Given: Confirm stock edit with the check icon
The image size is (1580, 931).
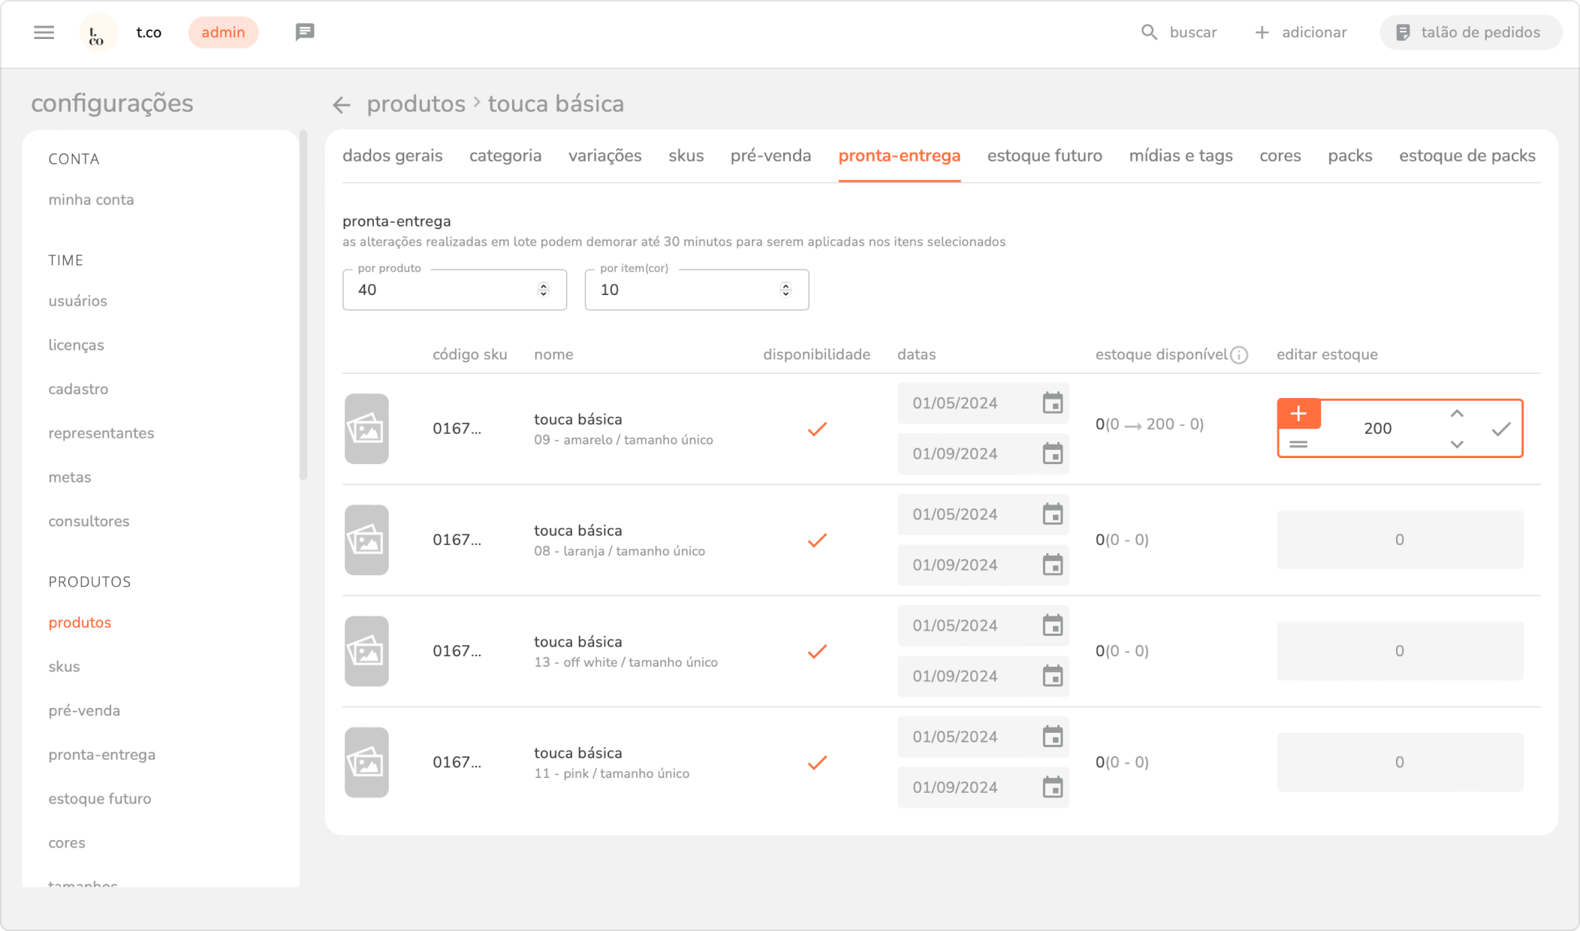Looking at the screenshot, I should (1500, 429).
